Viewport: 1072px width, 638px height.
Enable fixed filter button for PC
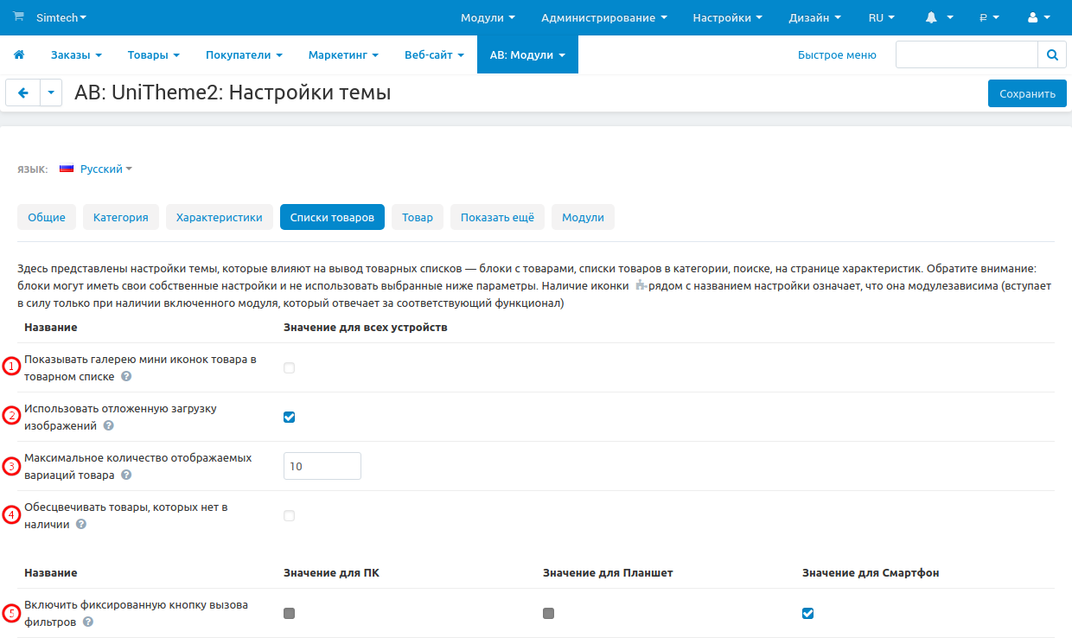[x=289, y=614]
